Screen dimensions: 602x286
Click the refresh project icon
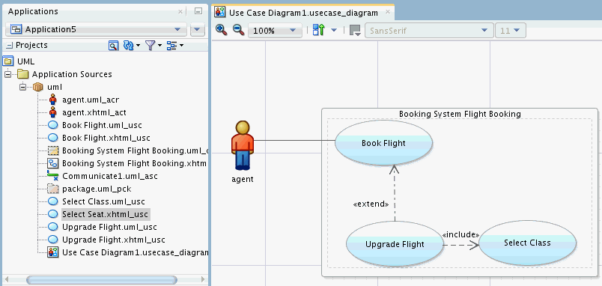[128, 46]
